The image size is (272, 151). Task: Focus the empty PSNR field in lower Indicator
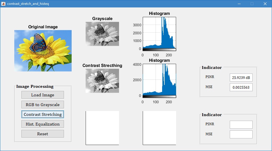[241, 125]
